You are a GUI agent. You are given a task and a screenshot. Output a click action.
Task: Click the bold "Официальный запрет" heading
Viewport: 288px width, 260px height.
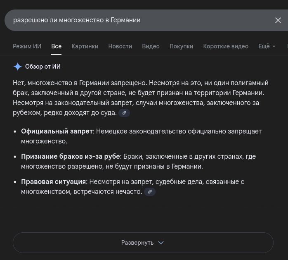pos(57,131)
